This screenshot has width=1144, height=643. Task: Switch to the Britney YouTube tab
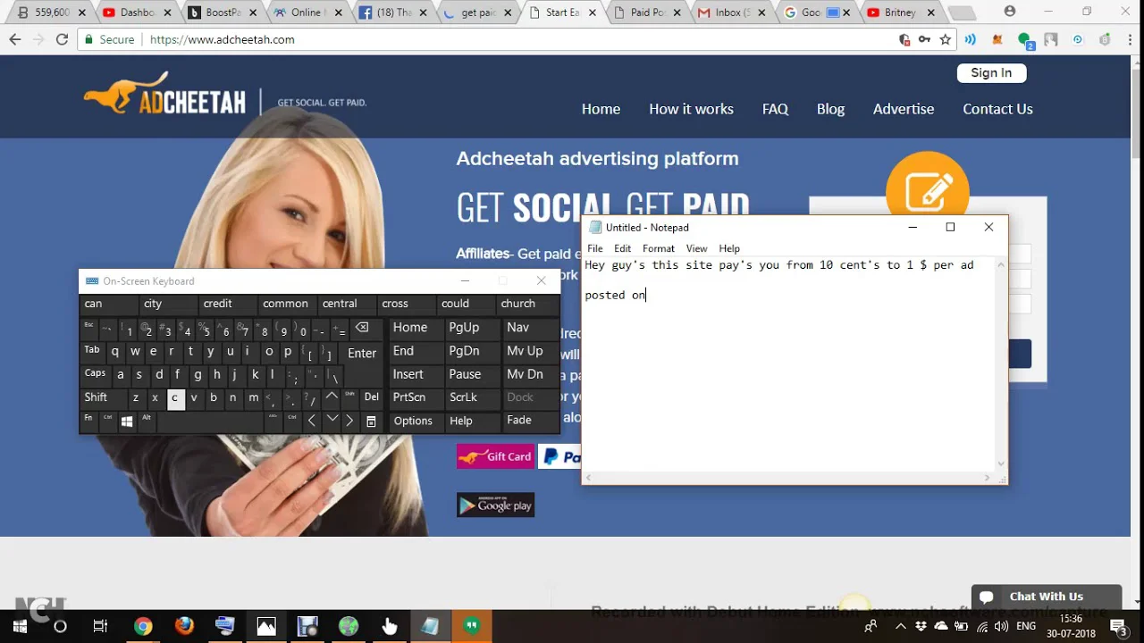pos(898,13)
